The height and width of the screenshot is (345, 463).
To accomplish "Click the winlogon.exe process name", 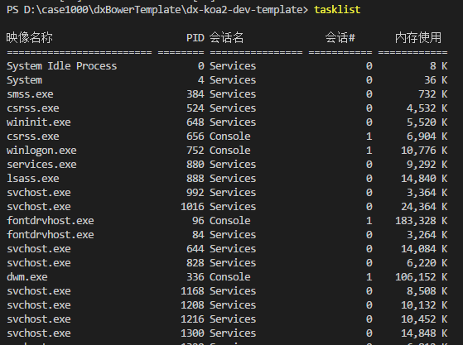I will pos(41,151).
